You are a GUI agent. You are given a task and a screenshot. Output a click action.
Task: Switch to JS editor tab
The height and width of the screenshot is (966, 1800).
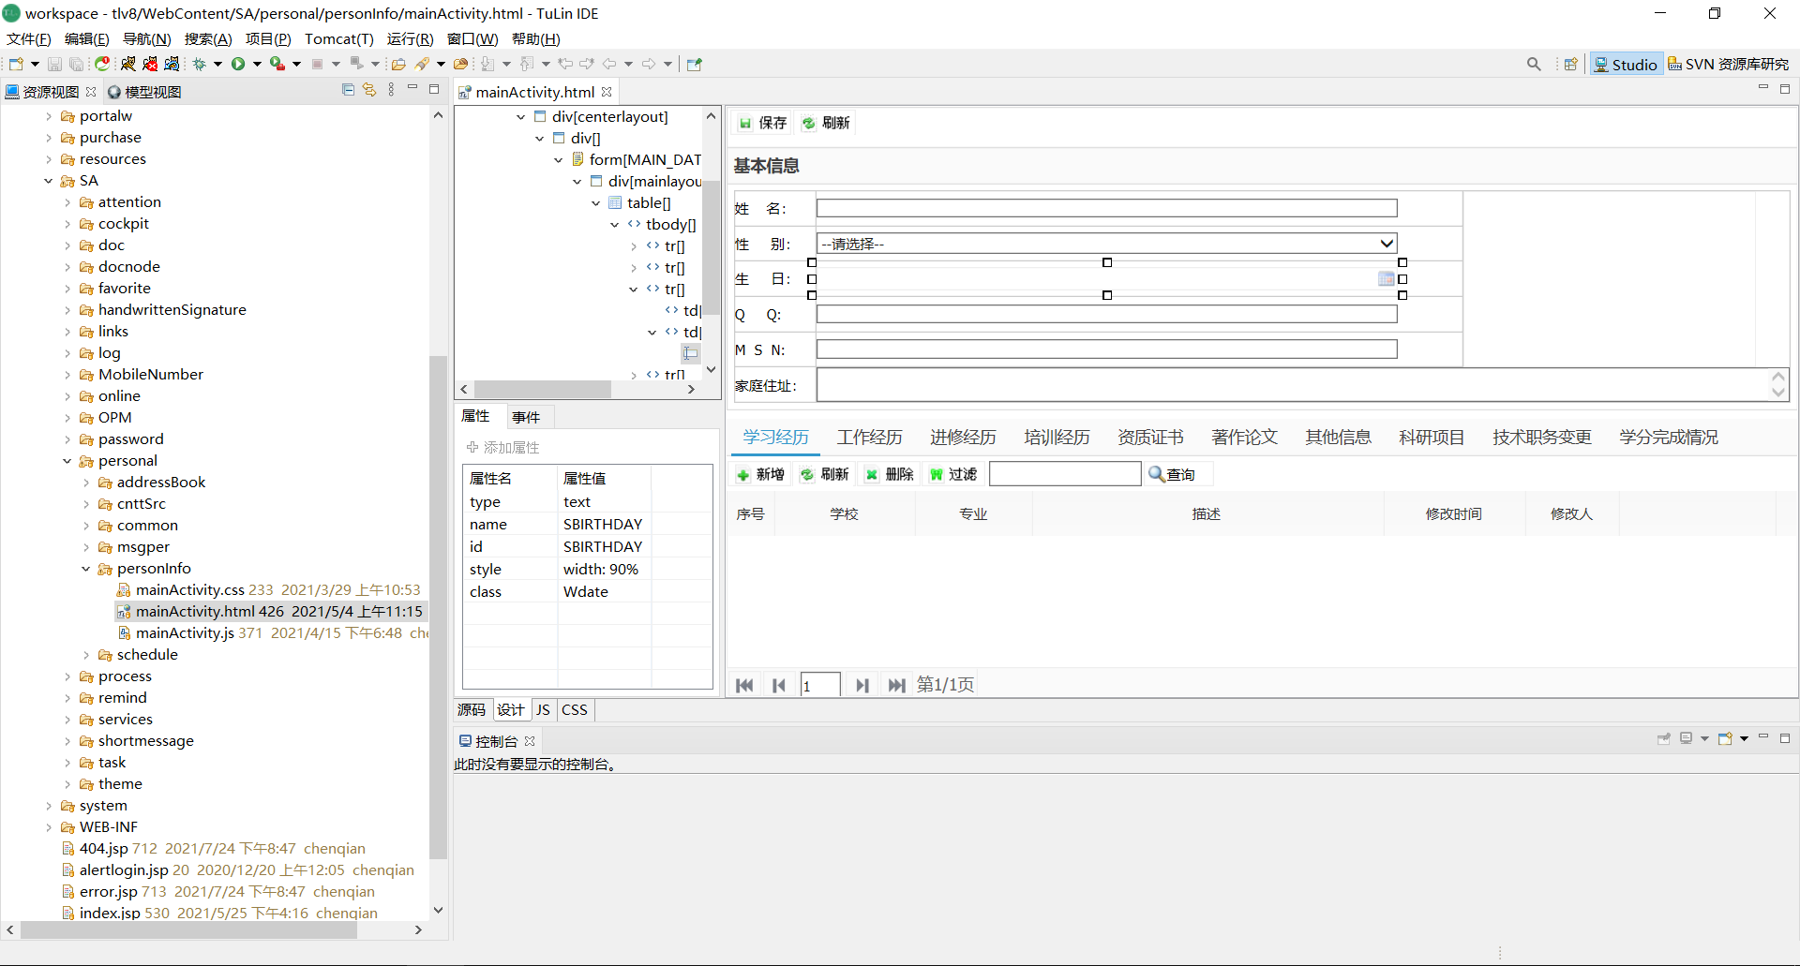[543, 710]
